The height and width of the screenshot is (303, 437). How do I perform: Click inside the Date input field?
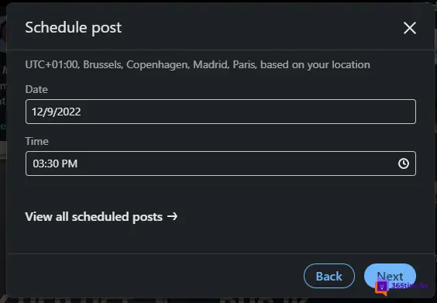point(221,112)
